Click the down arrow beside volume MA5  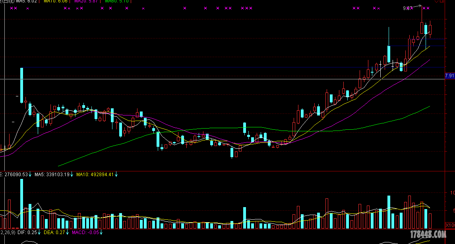point(72,174)
